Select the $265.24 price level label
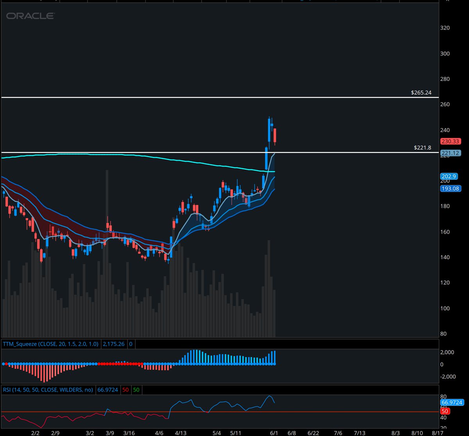The height and width of the screenshot is (436, 469). (421, 93)
